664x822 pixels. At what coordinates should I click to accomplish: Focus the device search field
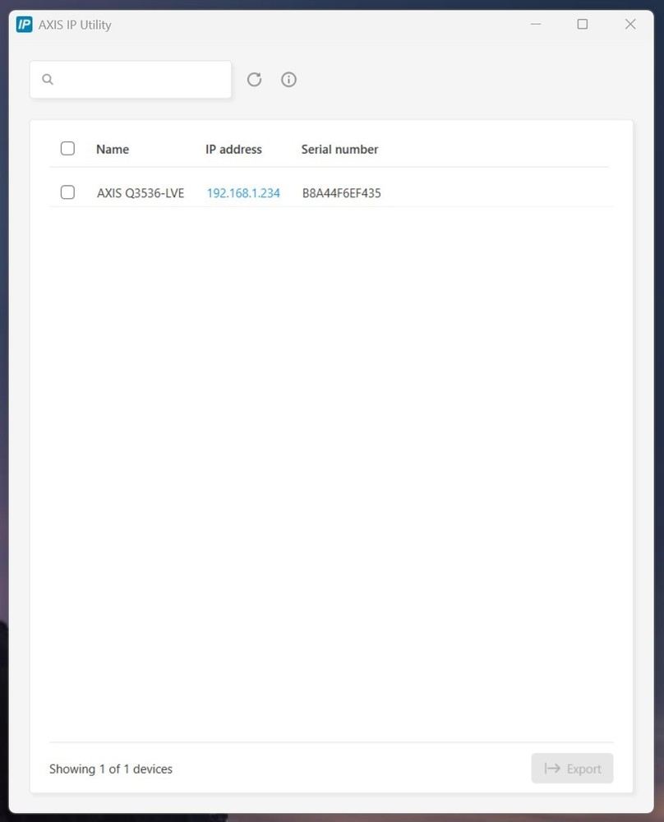click(131, 80)
